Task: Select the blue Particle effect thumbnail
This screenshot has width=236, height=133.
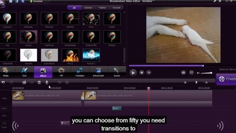Action: 91,55
